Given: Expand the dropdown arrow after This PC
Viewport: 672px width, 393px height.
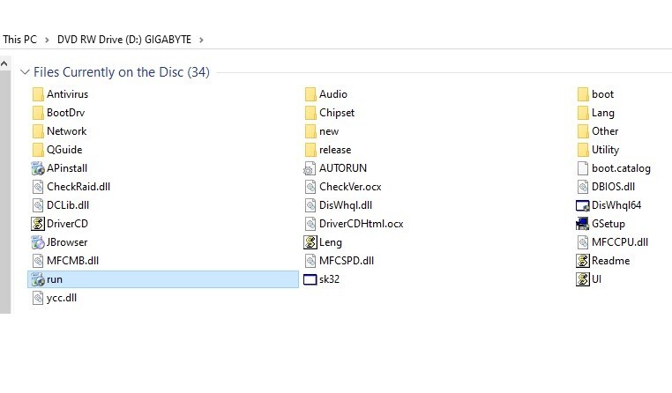Looking at the screenshot, I should (47, 40).
